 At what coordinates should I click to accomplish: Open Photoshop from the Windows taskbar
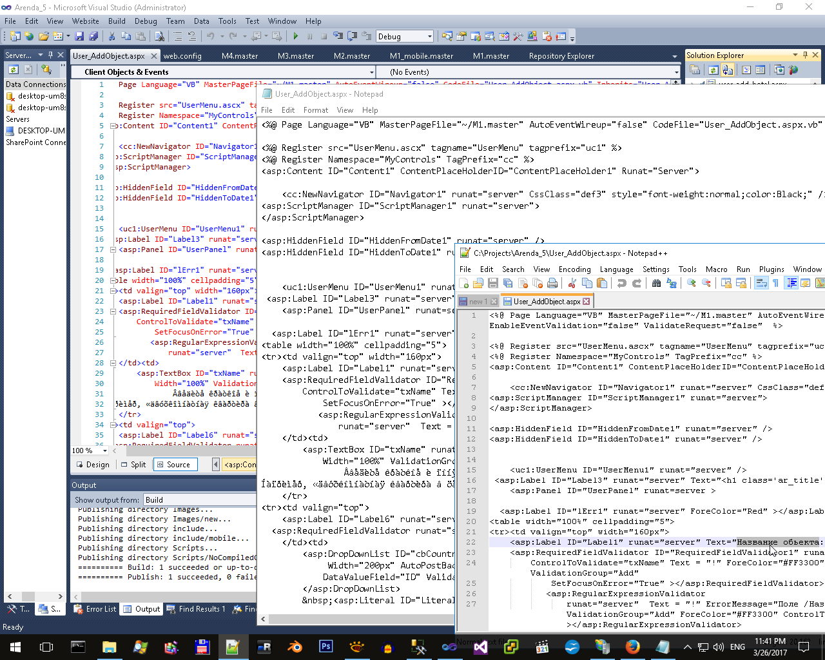[326, 646]
